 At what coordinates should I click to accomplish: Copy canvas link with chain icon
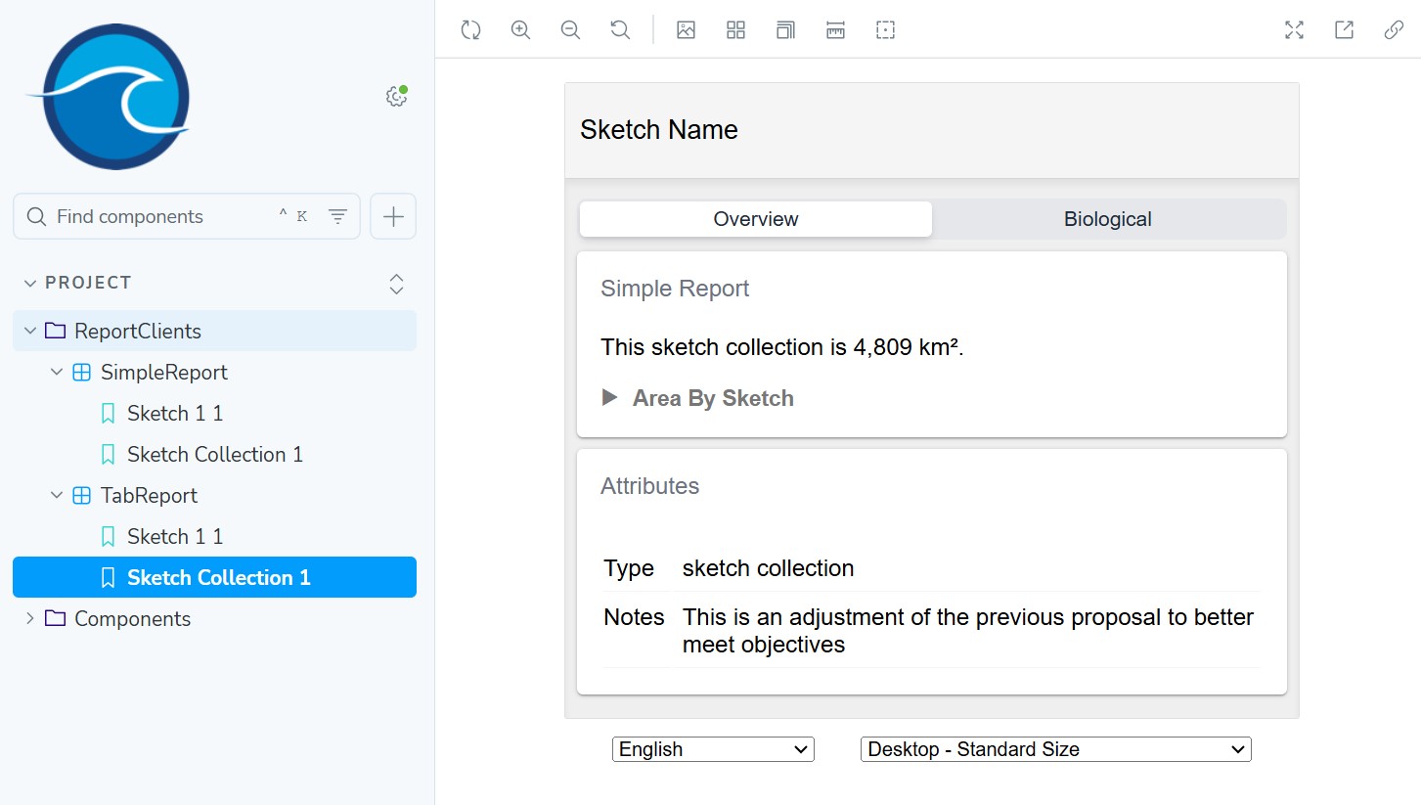point(1394,29)
